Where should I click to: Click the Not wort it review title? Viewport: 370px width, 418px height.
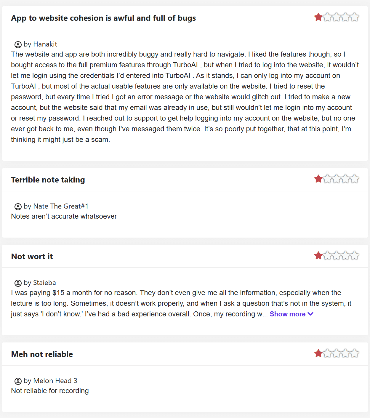[x=32, y=257]
